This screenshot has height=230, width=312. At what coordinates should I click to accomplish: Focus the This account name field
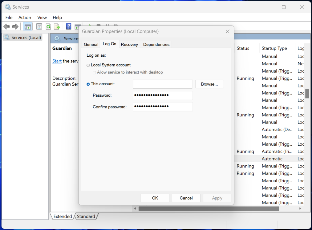[x=163, y=84]
